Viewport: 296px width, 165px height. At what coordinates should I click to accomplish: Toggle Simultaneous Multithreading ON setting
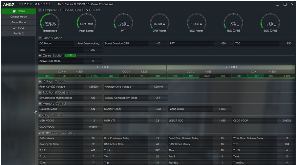coord(93,98)
